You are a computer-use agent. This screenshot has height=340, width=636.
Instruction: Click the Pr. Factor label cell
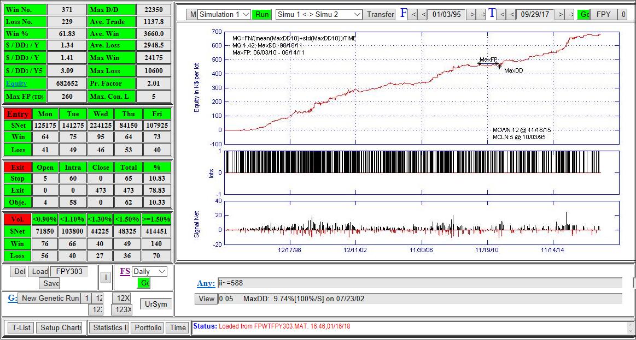click(x=111, y=84)
